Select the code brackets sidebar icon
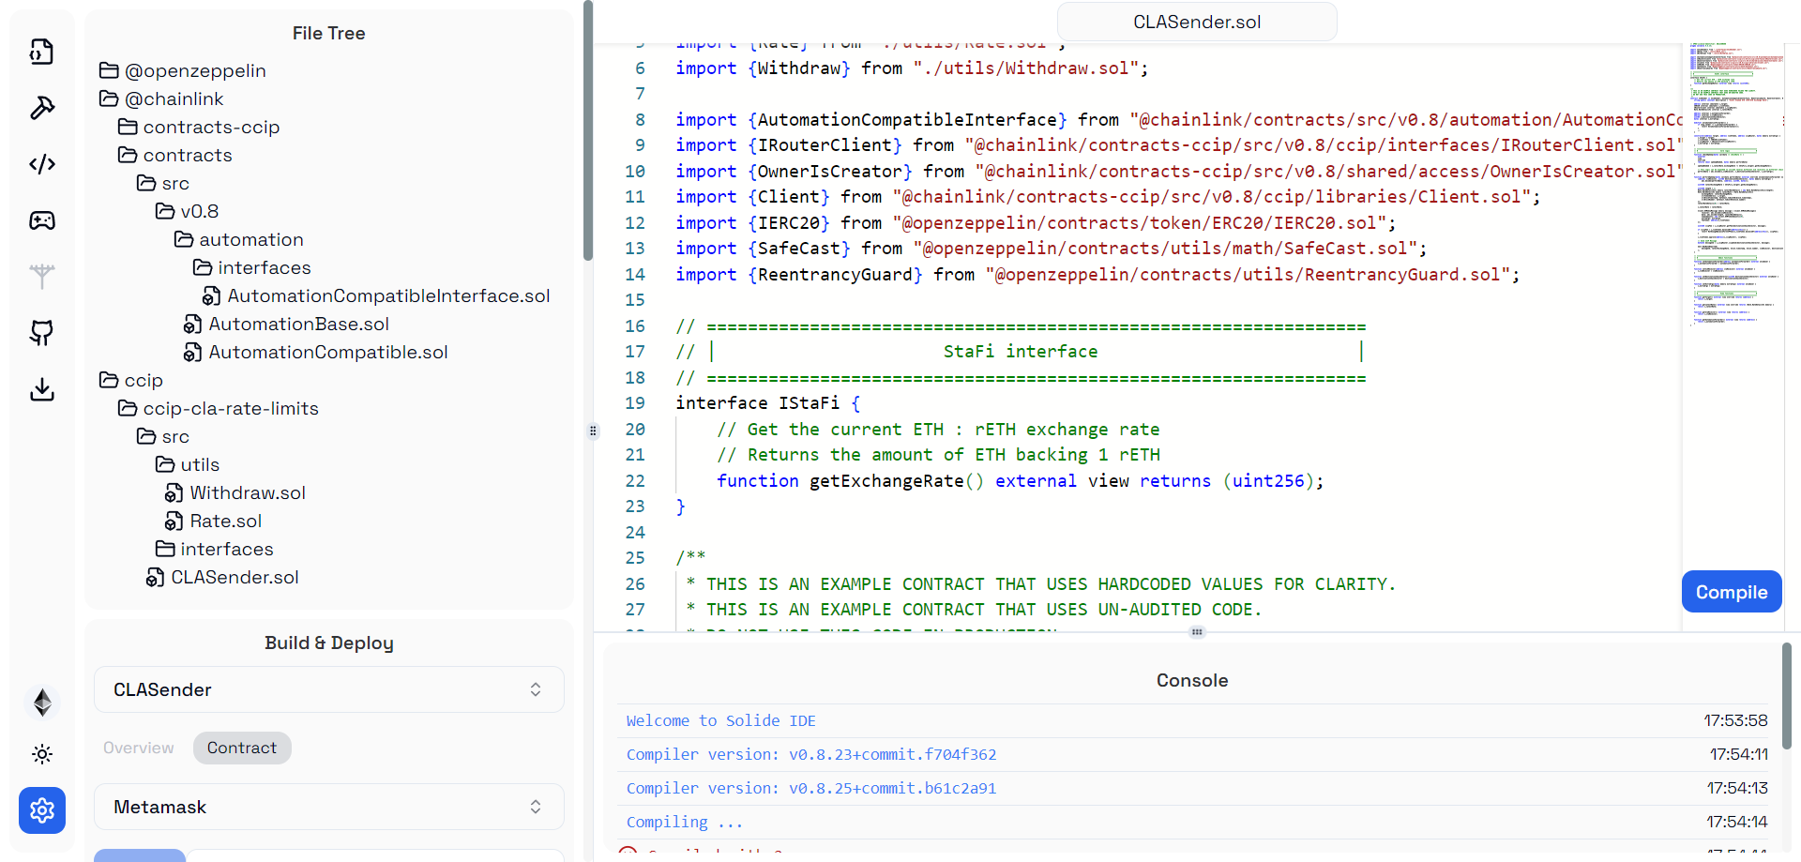 [x=42, y=164]
